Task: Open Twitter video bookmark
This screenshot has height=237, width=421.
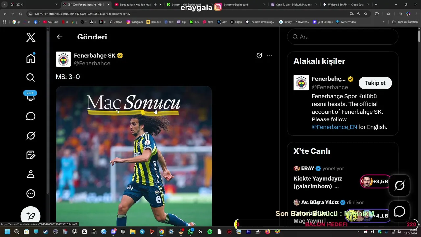Action: 345,22
